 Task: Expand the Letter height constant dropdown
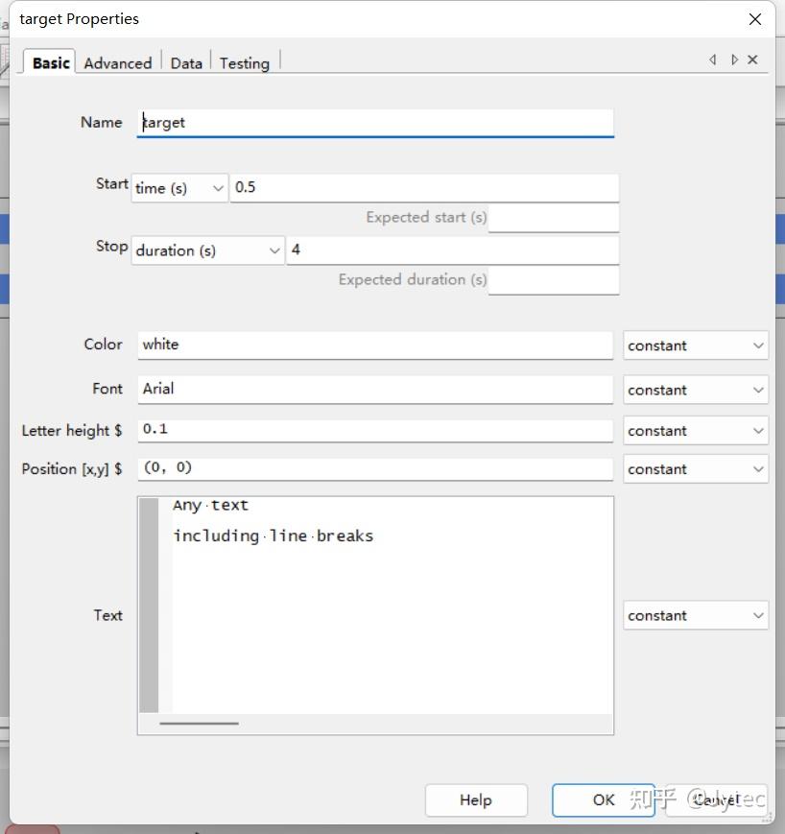pyautogui.click(x=695, y=430)
